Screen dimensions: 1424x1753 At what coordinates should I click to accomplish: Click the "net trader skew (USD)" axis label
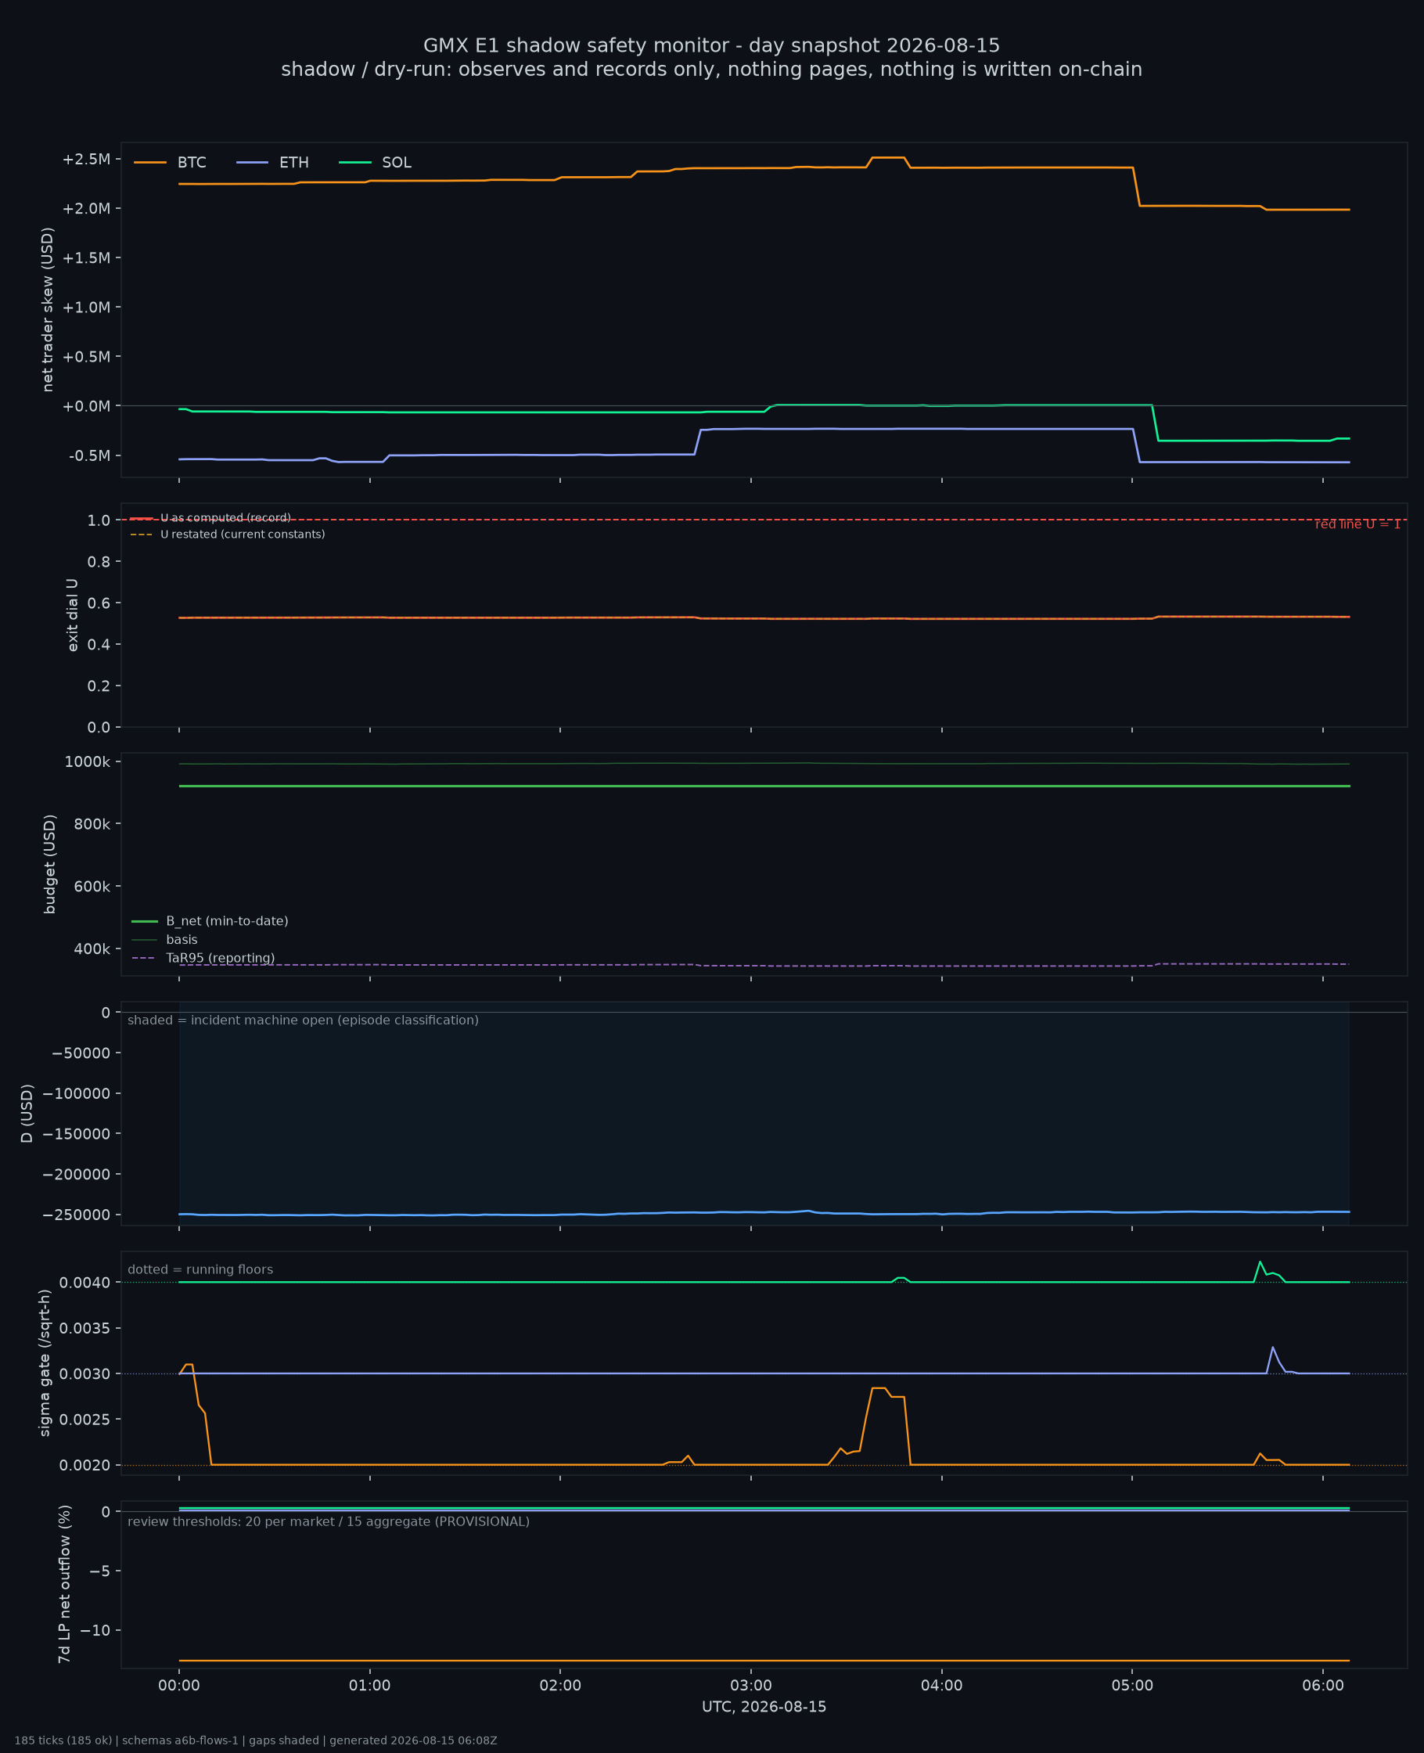tap(48, 309)
